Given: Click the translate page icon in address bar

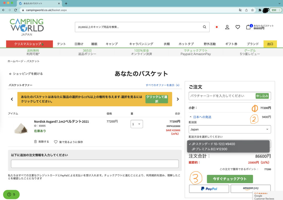Looking at the screenshot, I should (x=240, y=10).
